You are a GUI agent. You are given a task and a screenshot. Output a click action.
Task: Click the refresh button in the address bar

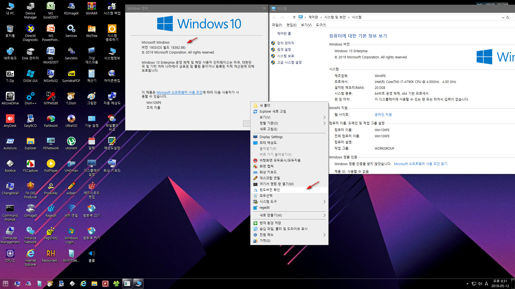[x=507, y=17]
